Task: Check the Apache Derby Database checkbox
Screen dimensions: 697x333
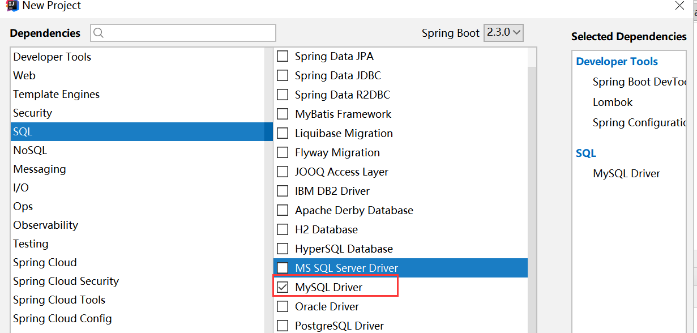Action: 282,210
